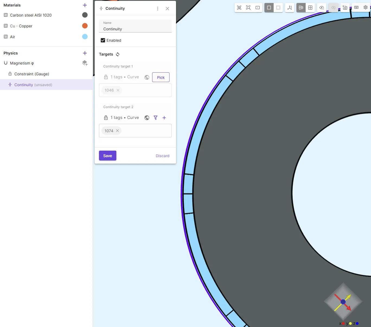This screenshot has height=327, width=371.
Task: Click the Air material hatch icon
Action: click(x=6, y=37)
